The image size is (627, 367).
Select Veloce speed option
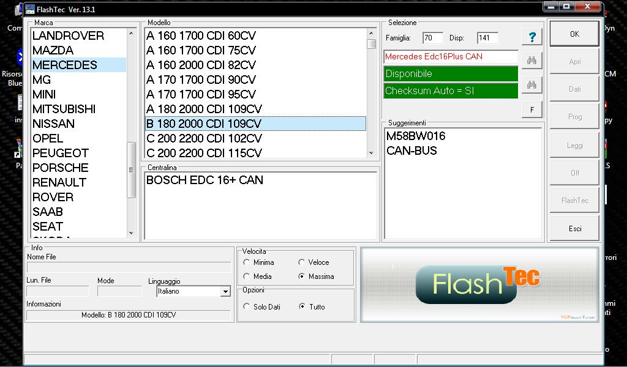pos(301,262)
